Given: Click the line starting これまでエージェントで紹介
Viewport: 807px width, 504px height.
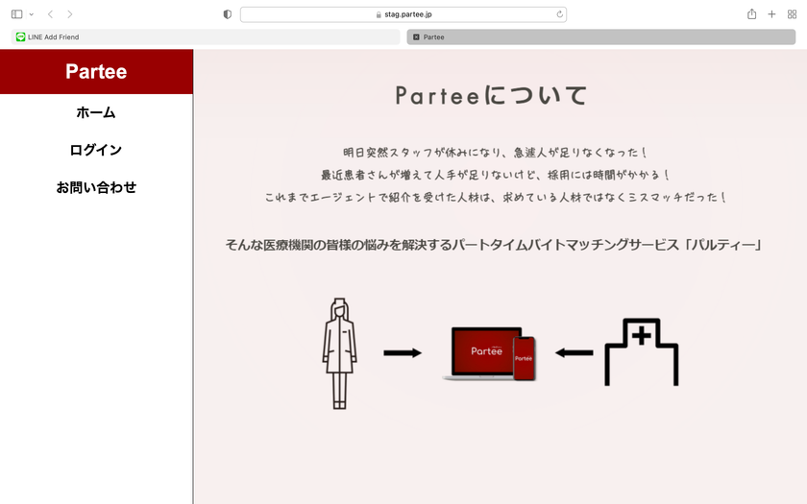Looking at the screenshot, I should [x=495, y=197].
